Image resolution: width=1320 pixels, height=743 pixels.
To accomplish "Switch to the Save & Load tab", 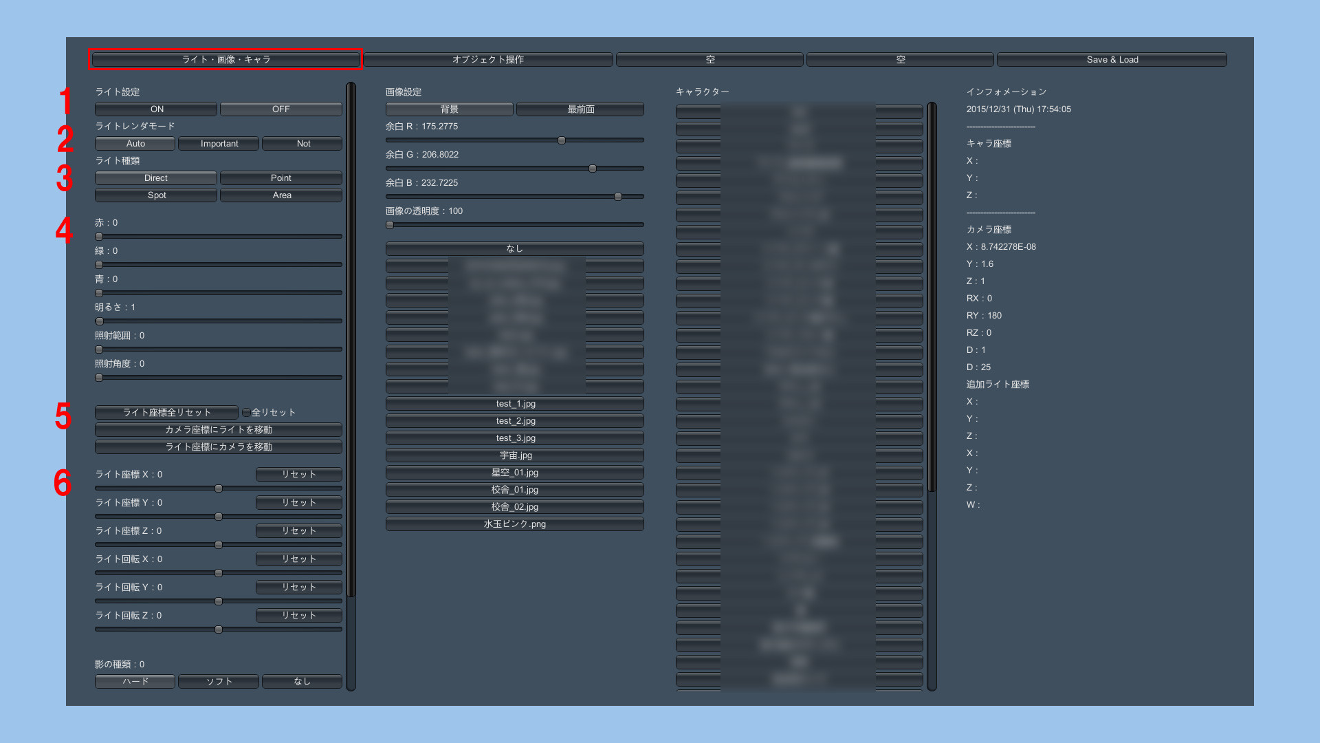I will pyautogui.click(x=1112, y=60).
